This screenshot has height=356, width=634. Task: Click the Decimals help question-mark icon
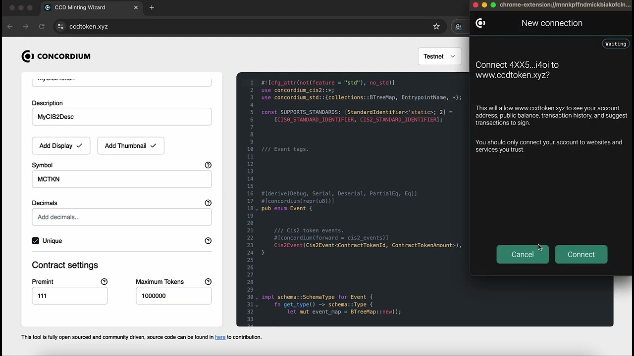208,203
